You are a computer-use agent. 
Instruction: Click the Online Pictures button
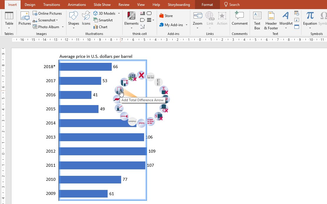tap(47, 13)
